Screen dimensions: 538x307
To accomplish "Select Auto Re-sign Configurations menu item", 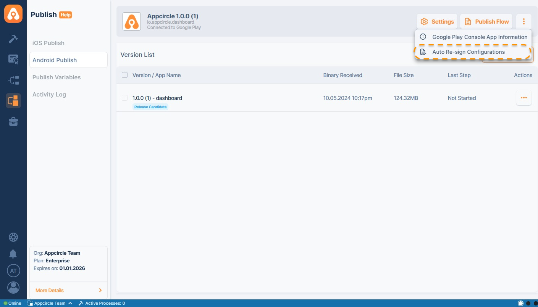I will 468,52.
